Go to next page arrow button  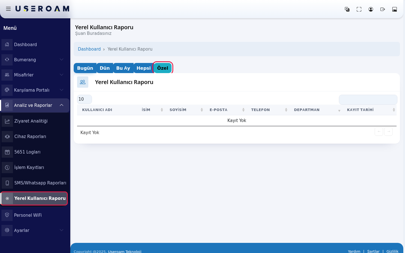pos(388,132)
